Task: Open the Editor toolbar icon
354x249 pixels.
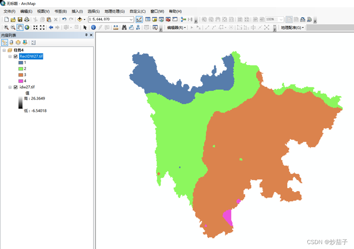Action: pyautogui.click(x=139, y=20)
